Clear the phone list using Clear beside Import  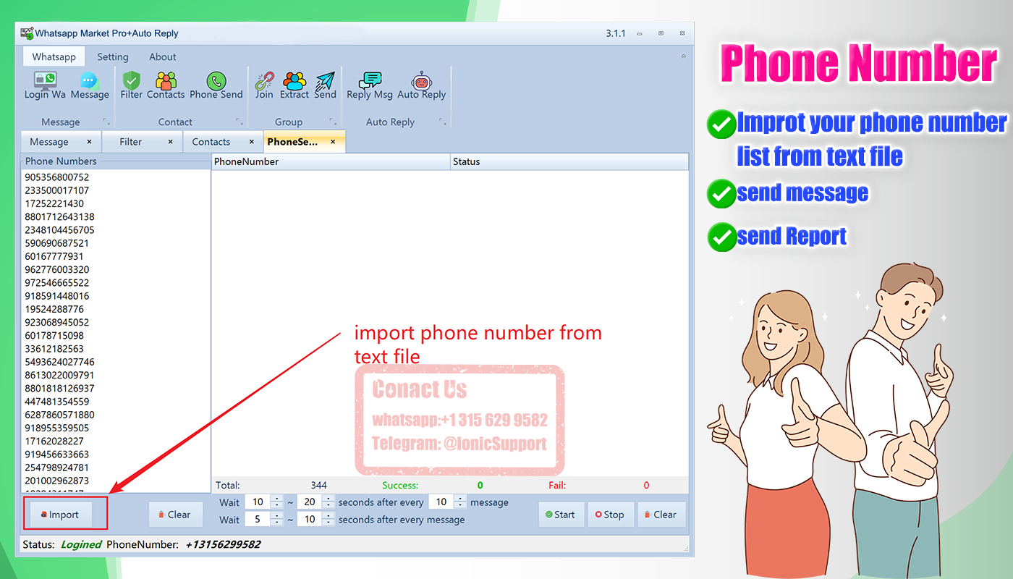[x=176, y=515]
